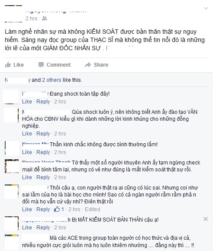The width and height of the screenshot is (213, 251).
Task: Remove the 'Bị MẤT KIỂM SOÁT' comment with X
Action: click(x=206, y=219)
